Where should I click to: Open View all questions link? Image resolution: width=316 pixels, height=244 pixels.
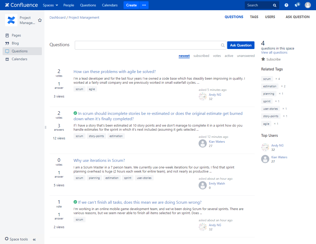(274, 52)
